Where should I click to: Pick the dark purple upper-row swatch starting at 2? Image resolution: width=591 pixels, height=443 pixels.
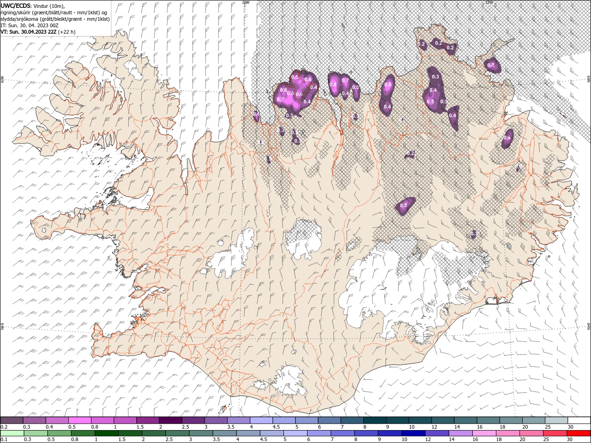tap(170, 420)
